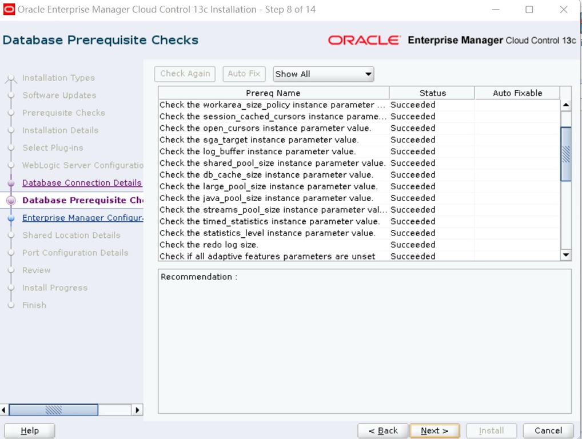
Task: Minimize the installer window
Action: [x=496, y=10]
